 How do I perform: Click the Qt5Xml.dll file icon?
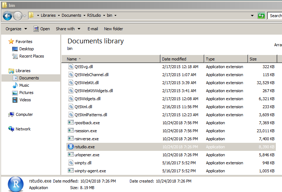point(71,106)
